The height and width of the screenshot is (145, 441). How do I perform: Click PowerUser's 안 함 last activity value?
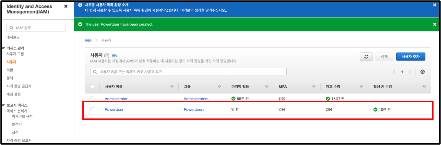coord(235,110)
